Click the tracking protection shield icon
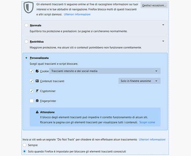The image size is (191, 156). coord(29,7)
